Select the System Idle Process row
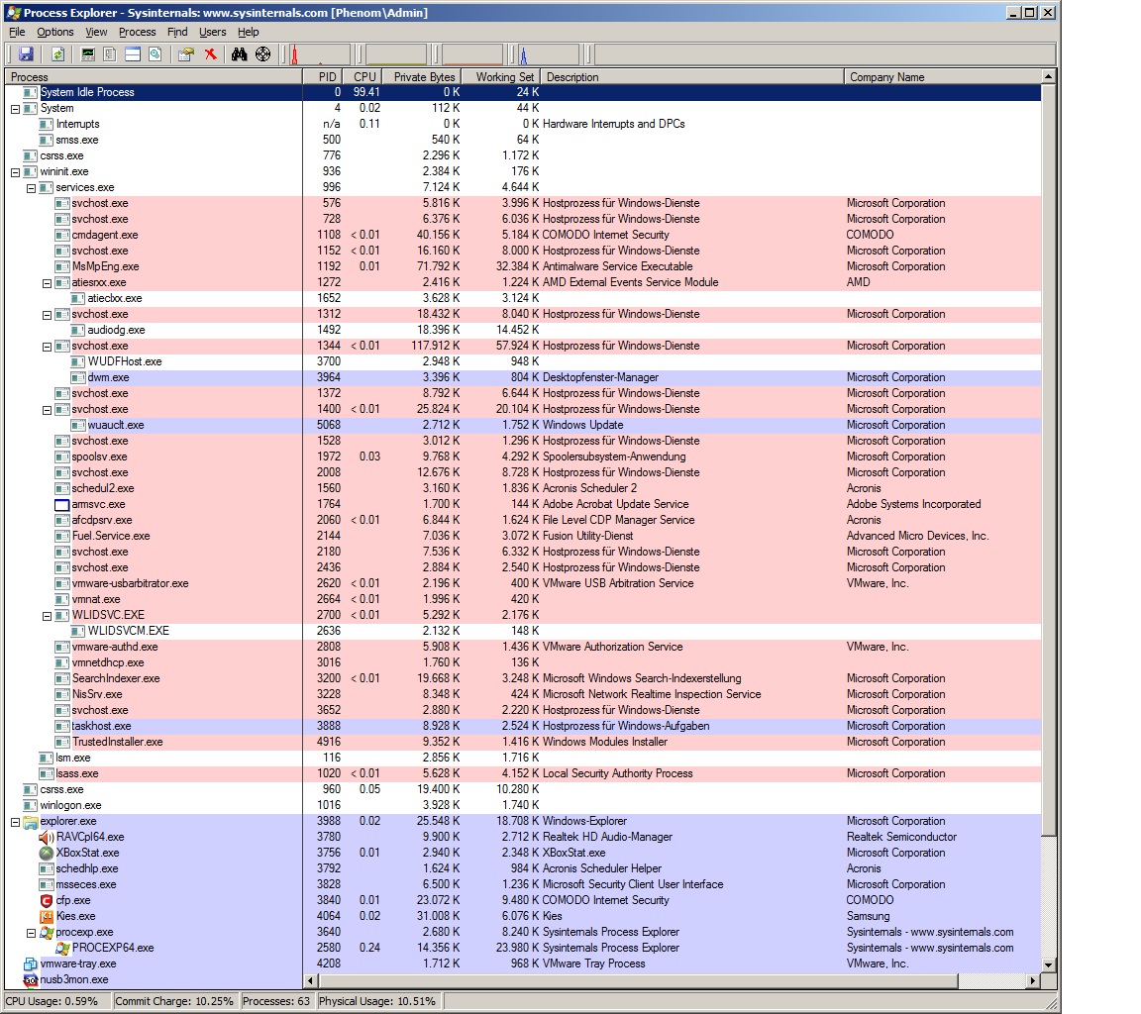Viewport: 1141px width, 1014px height. point(523,92)
